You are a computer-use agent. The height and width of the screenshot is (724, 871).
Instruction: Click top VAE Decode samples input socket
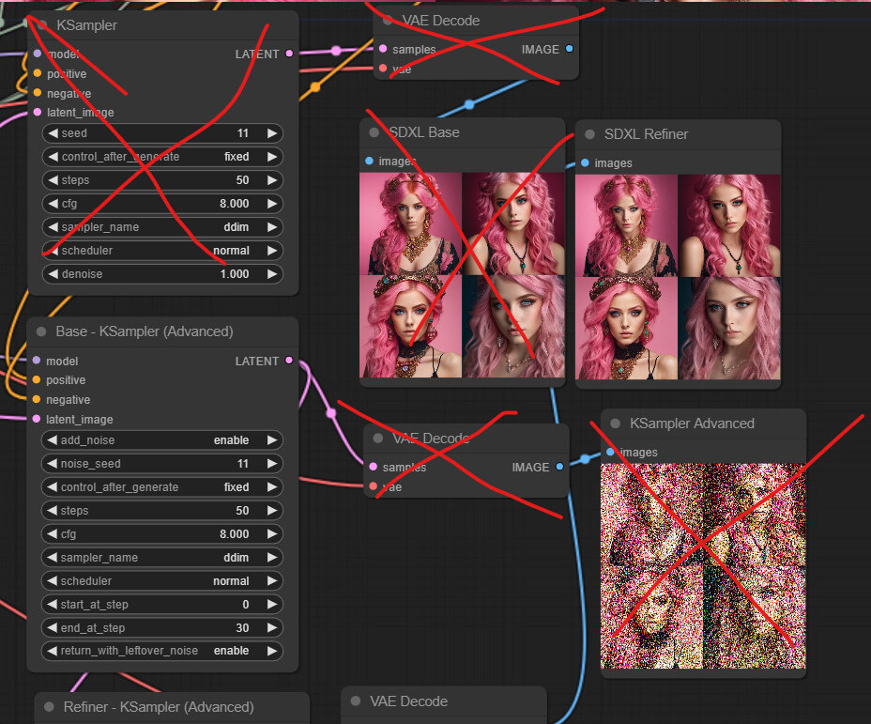coord(383,49)
